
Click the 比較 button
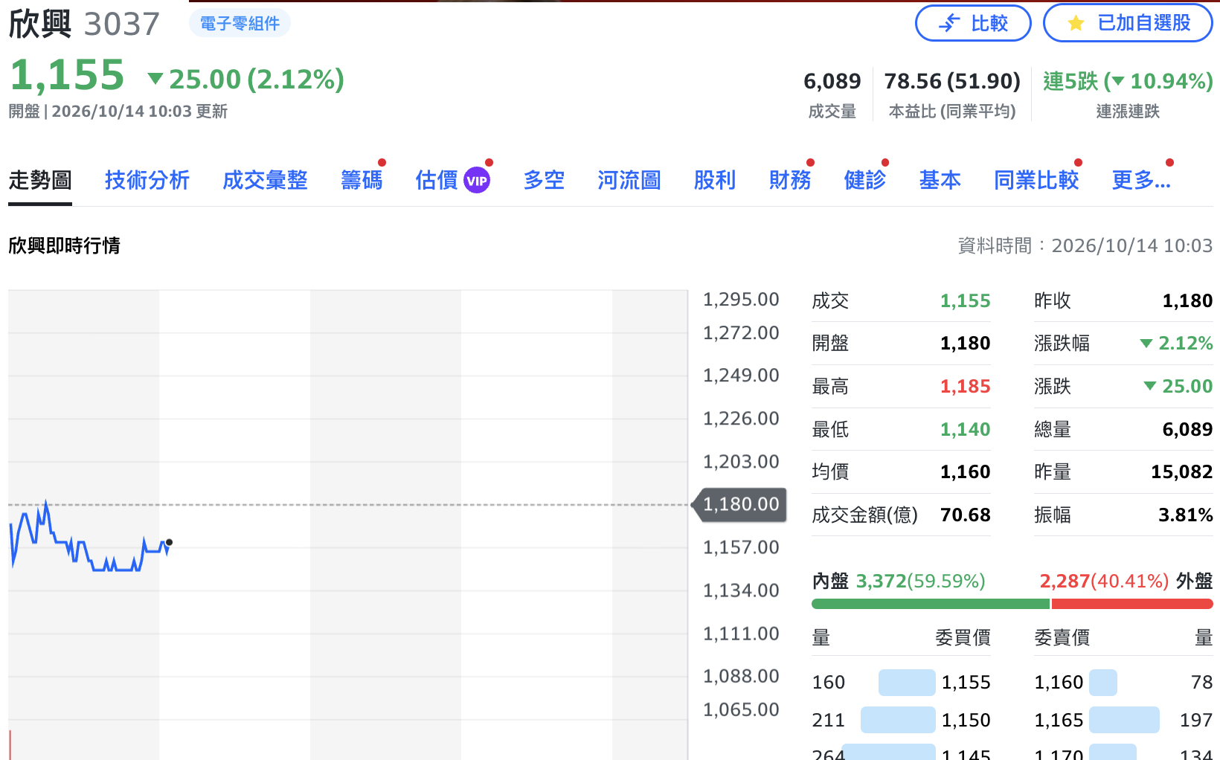973,24
